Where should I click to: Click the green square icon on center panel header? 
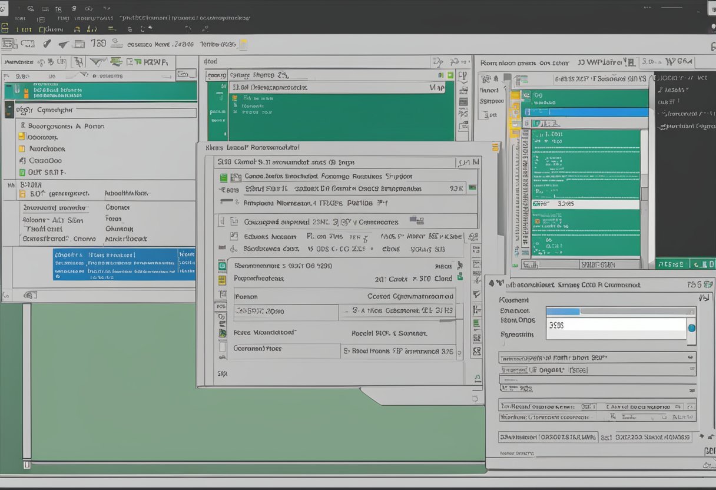tap(450, 75)
